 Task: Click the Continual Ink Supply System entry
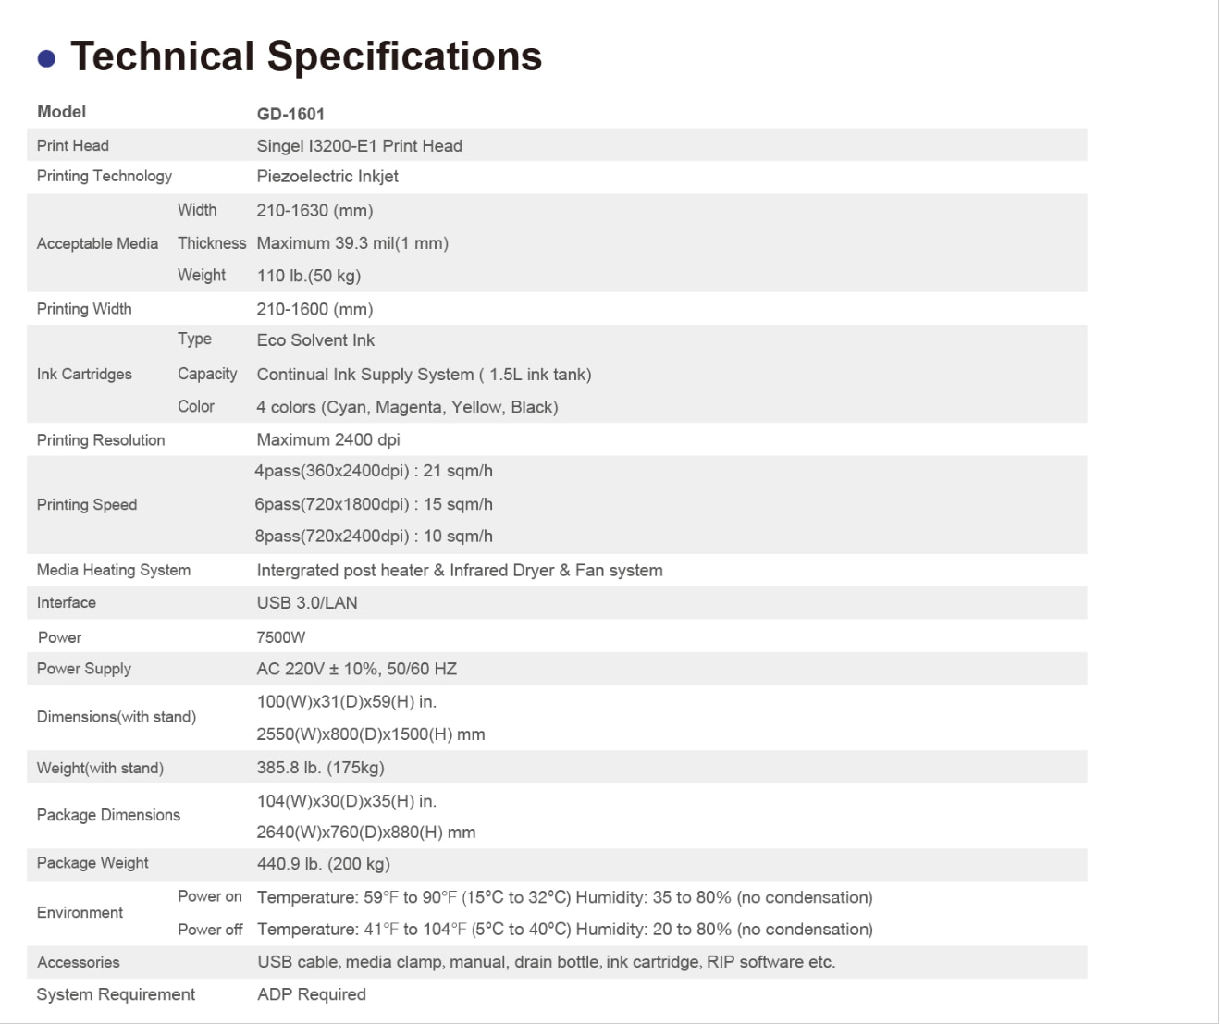424,375
